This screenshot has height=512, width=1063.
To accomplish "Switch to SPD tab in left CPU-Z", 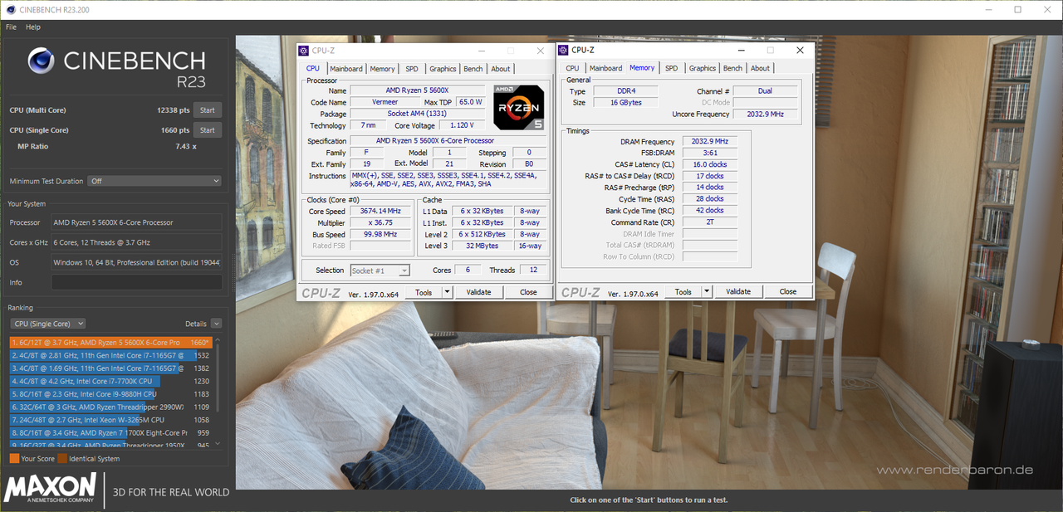I will click(x=412, y=69).
